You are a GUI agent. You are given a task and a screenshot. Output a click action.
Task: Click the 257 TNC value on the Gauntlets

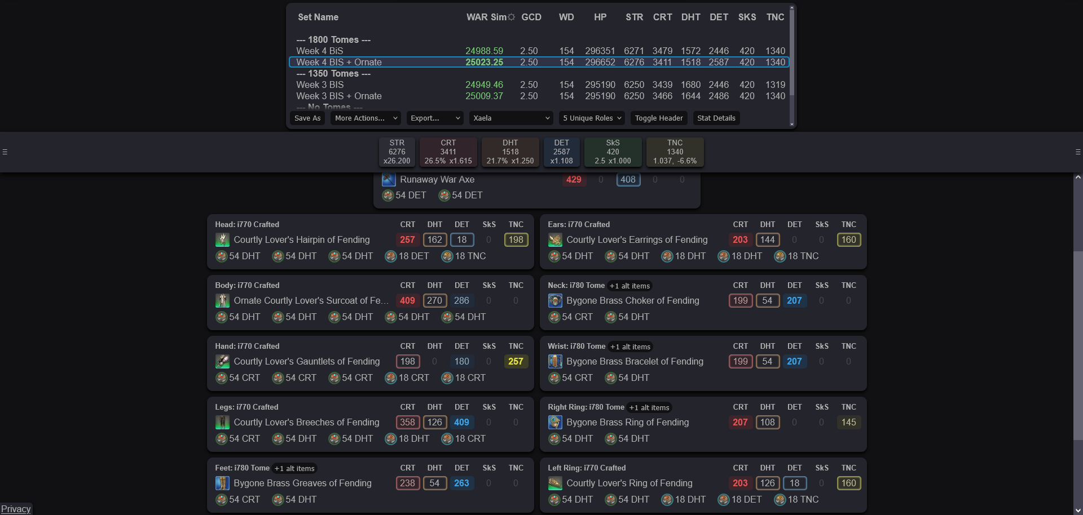(516, 362)
